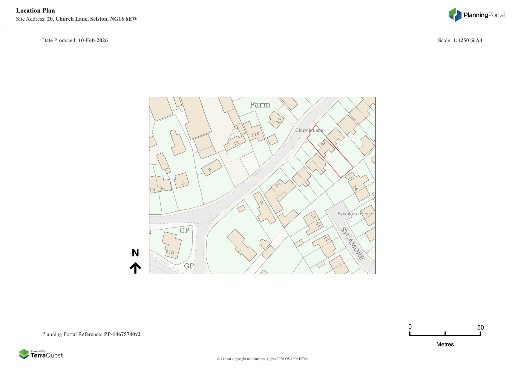Click the Church Lane road label
The height and width of the screenshot is (371, 524).
309,130
